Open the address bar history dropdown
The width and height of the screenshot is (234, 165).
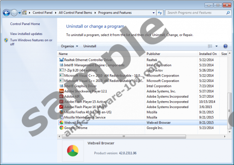[x=153, y=13]
